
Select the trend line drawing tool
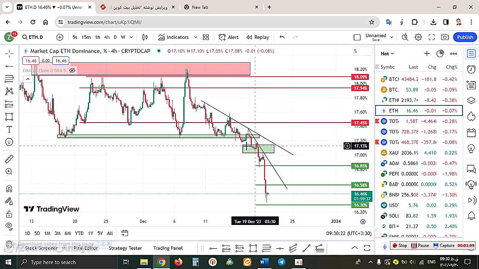coord(9,67)
